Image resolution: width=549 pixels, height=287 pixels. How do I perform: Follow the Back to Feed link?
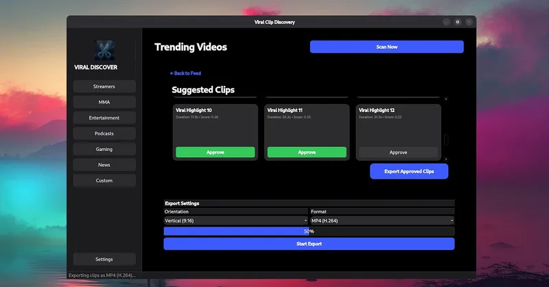pos(185,73)
